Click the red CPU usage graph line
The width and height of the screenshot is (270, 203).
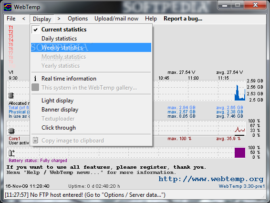(239, 130)
